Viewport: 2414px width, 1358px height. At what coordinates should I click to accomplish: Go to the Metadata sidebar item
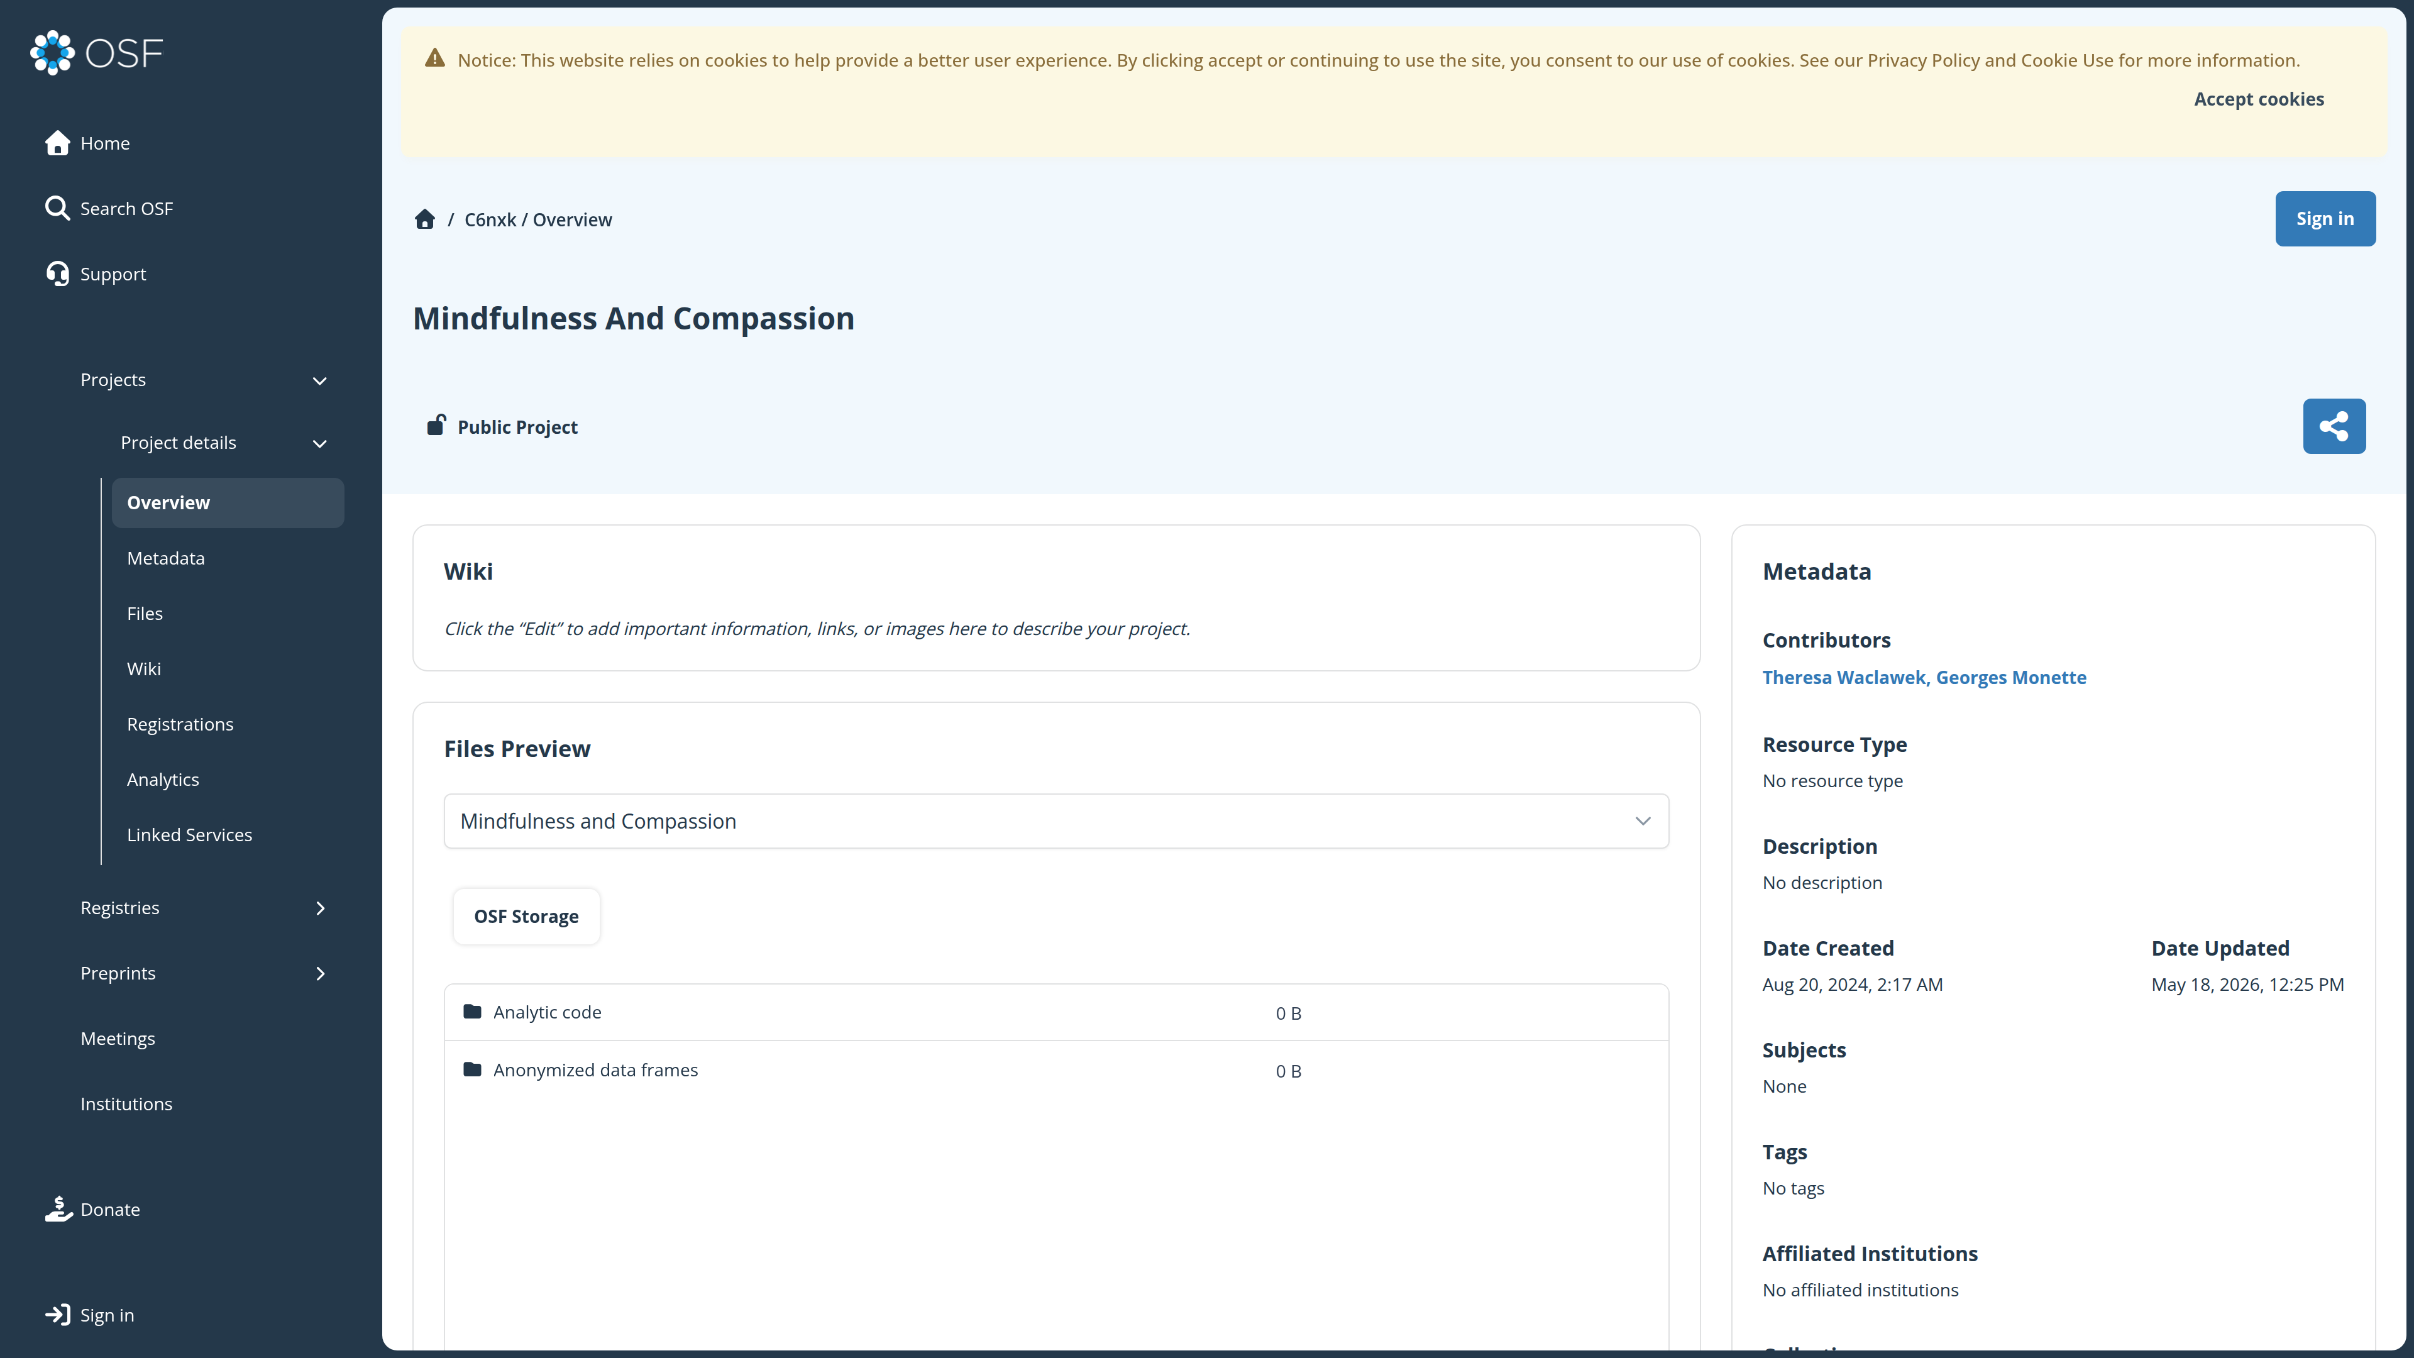pyautogui.click(x=166, y=558)
